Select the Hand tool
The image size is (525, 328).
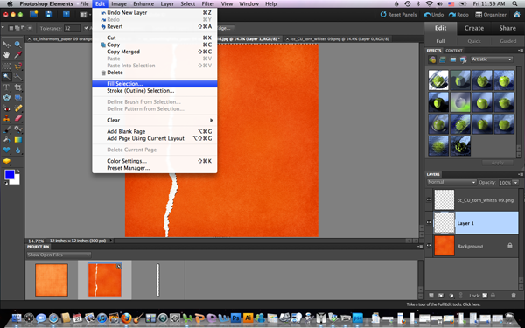[6, 55]
